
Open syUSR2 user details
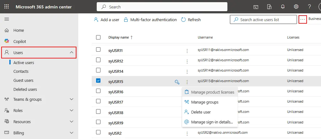(115, 133)
